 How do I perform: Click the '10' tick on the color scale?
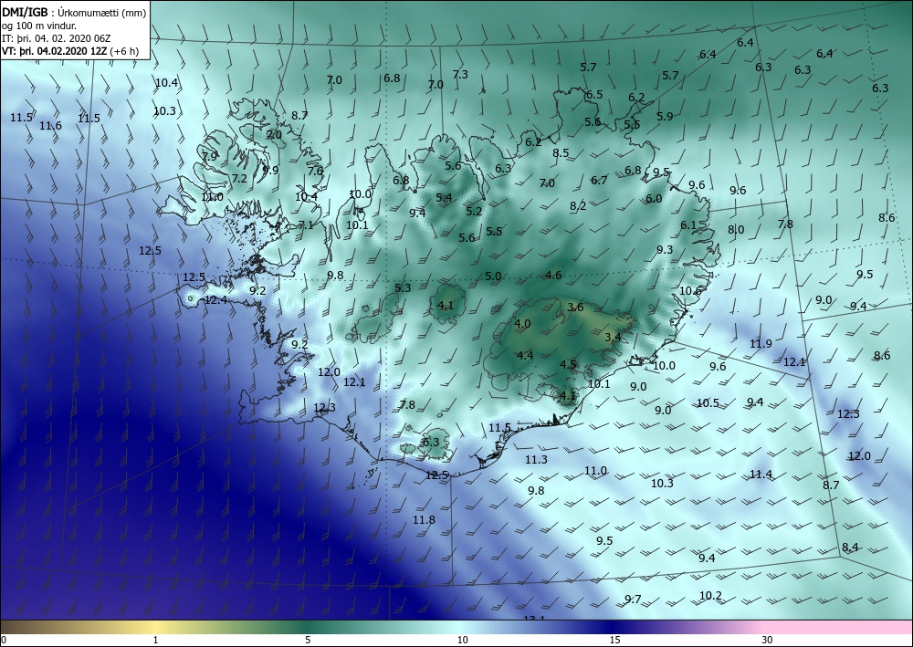tap(462, 640)
